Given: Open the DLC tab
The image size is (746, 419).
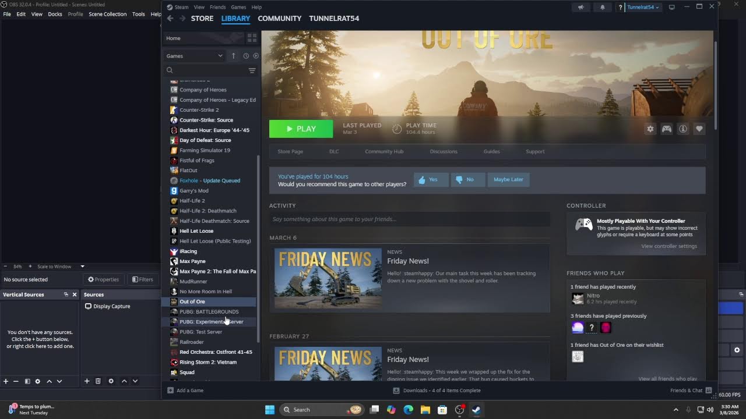Looking at the screenshot, I should (x=334, y=151).
